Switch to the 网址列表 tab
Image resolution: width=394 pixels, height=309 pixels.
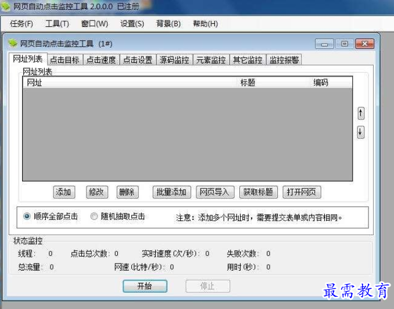[28, 59]
